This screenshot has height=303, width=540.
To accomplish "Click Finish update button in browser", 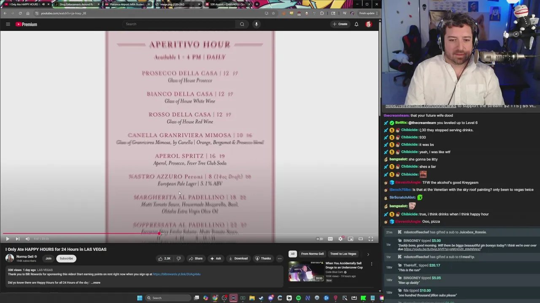I will [368, 13].
